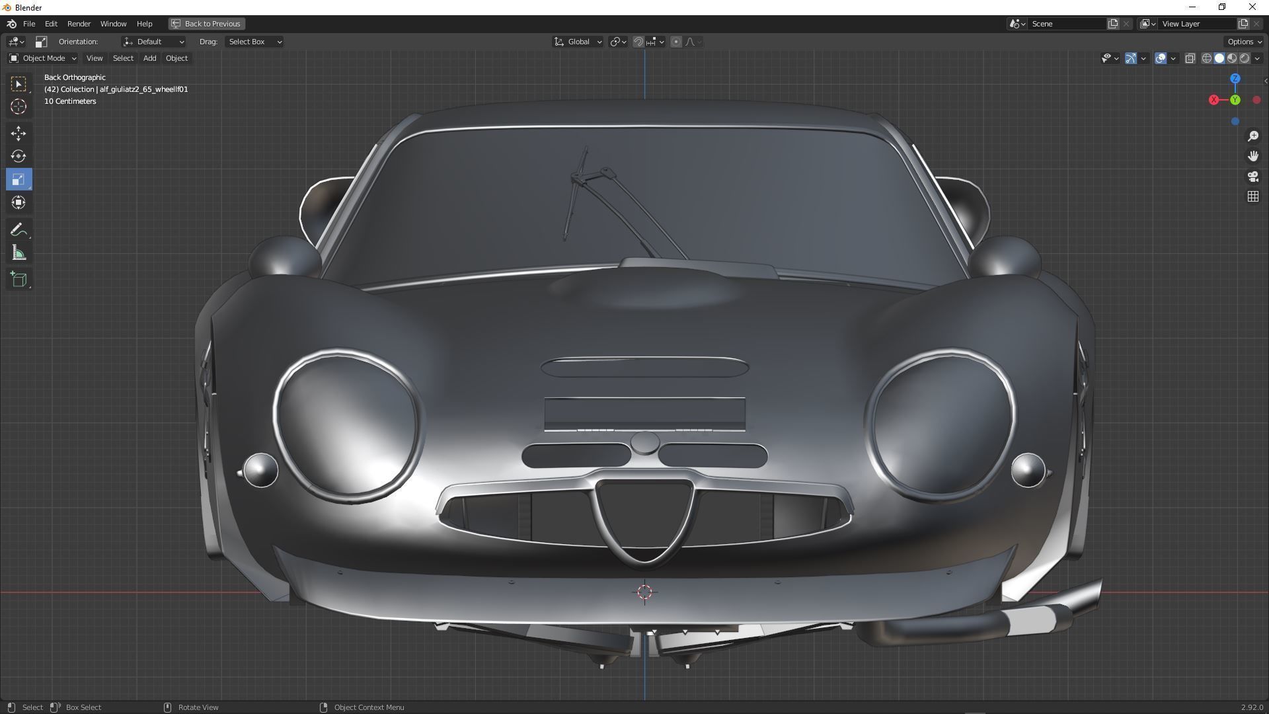Image resolution: width=1269 pixels, height=714 pixels.
Task: Toggle X-ray mode
Action: (x=1190, y=58)
